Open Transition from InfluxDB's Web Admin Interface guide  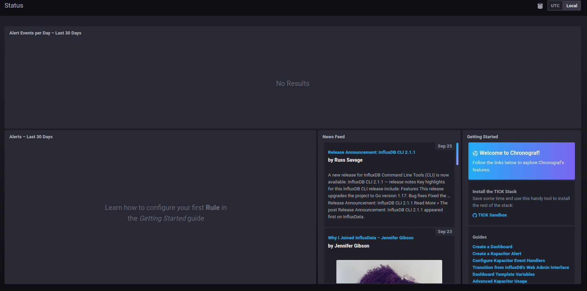pos(521,267)
